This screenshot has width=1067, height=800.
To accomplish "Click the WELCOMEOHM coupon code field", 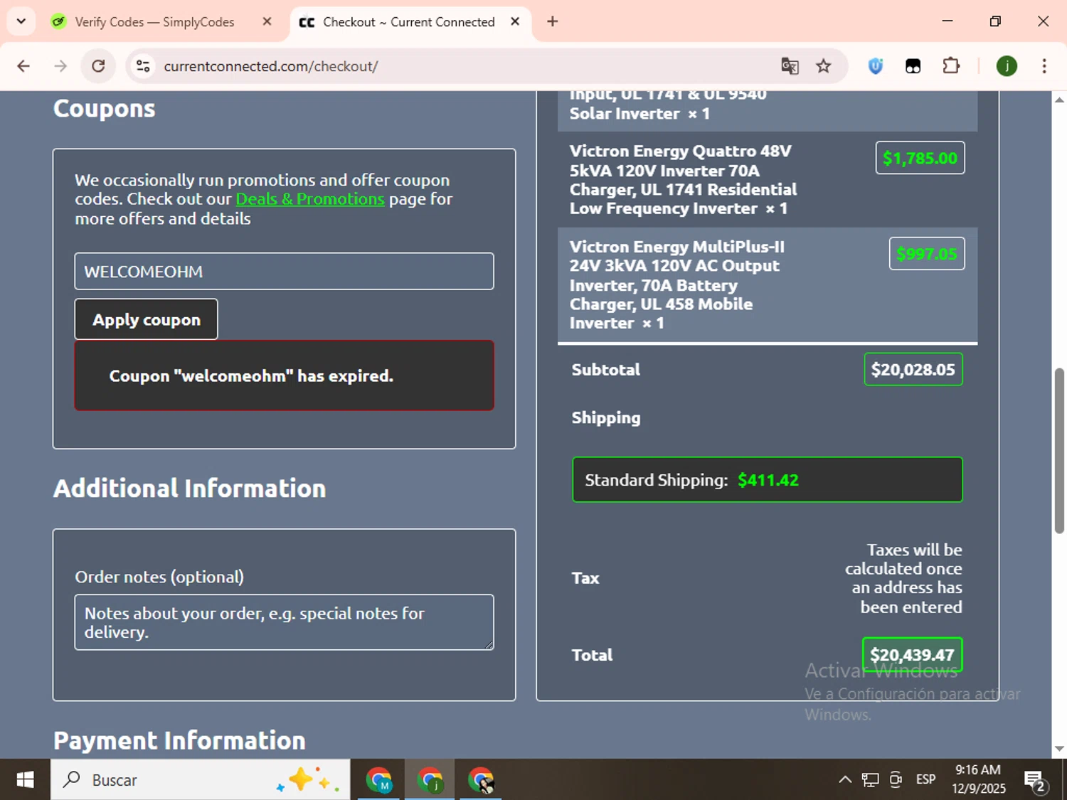I will point(284,271).
